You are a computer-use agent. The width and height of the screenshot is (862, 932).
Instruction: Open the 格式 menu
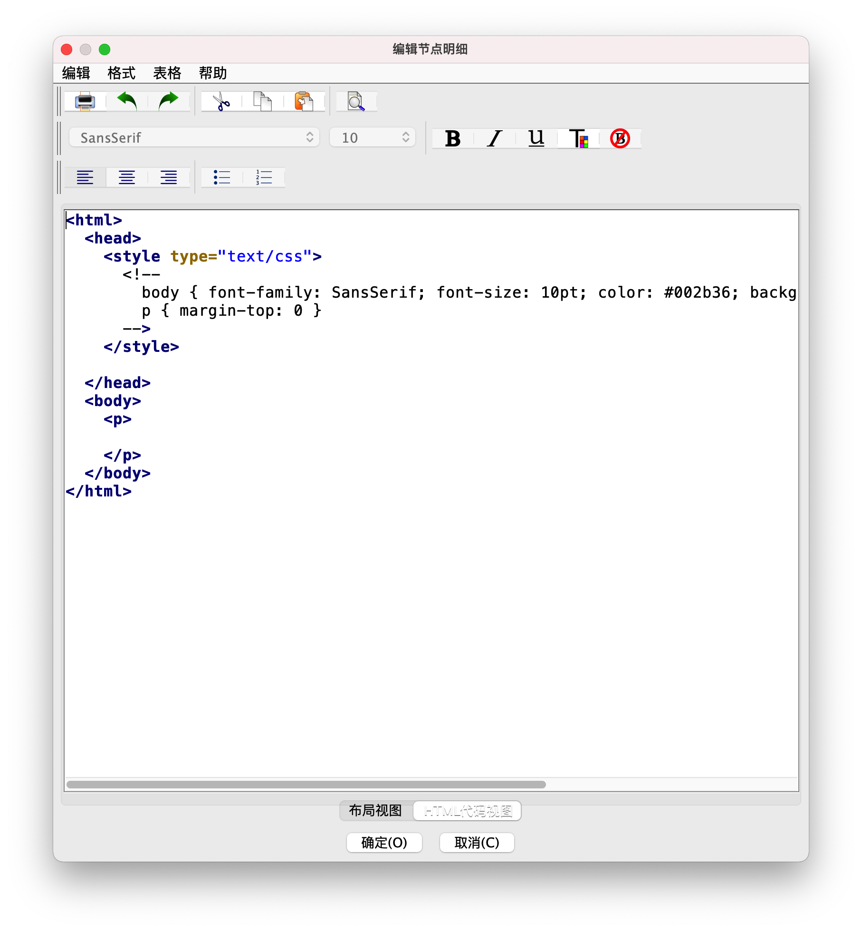tap(122, 73)
